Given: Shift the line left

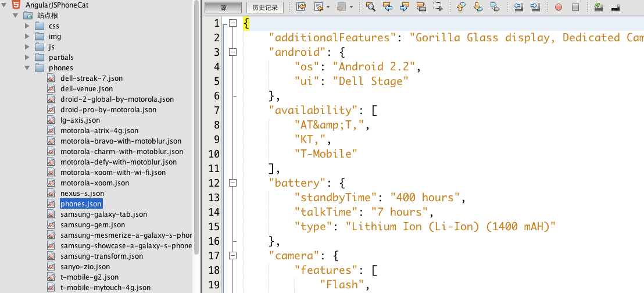Looking at the screenshot, I should [x=518, y=7].
